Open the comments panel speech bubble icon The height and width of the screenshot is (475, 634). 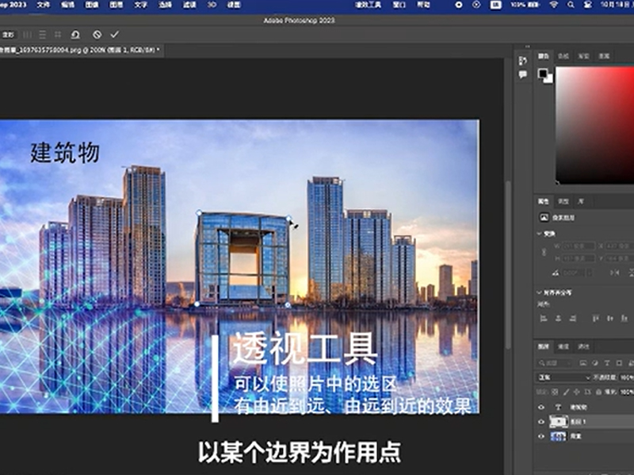point(522,74)
